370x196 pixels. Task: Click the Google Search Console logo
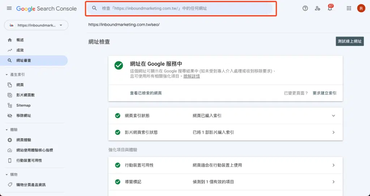click(47, 9)
